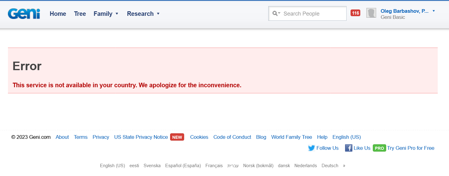Viewport: 449px width, 176px height.
Task: Switch language to Deutsch
Action: click(x=330, y=166)
